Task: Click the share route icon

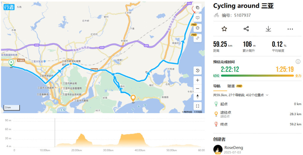Action: 246,29
